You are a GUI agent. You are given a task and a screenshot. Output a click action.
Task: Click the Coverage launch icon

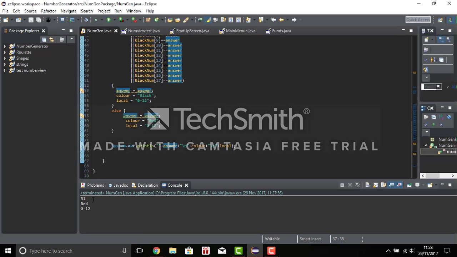pos(121,20)
